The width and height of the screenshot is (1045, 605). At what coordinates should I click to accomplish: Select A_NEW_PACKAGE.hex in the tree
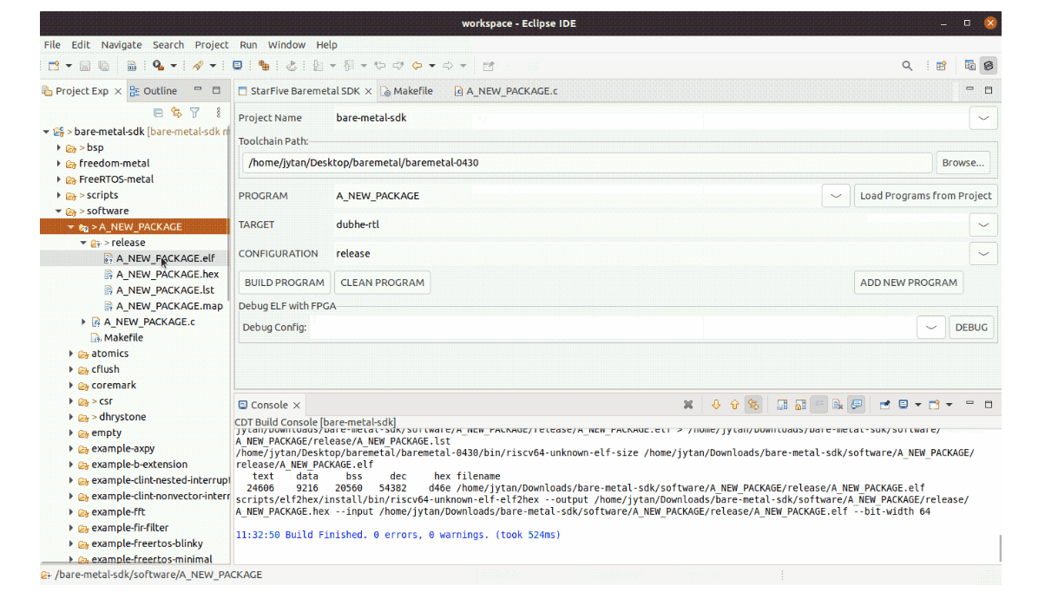[167, 274]
